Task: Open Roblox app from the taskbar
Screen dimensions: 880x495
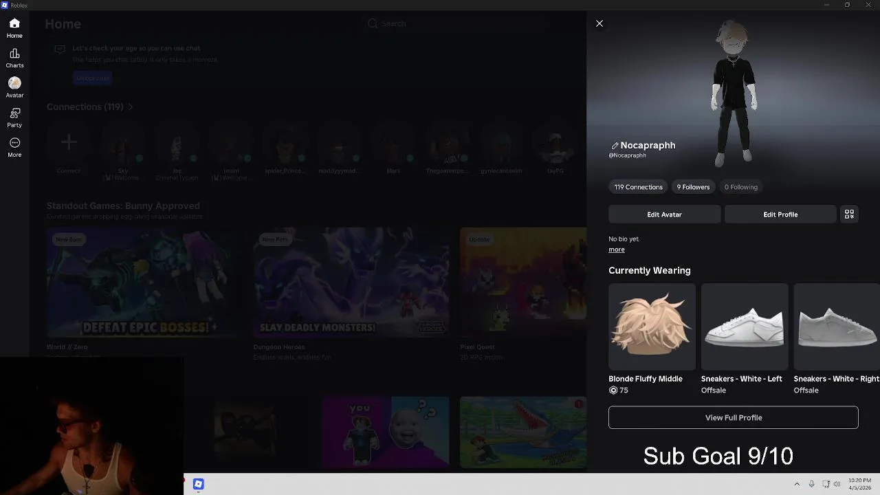Action: [198, 484]
